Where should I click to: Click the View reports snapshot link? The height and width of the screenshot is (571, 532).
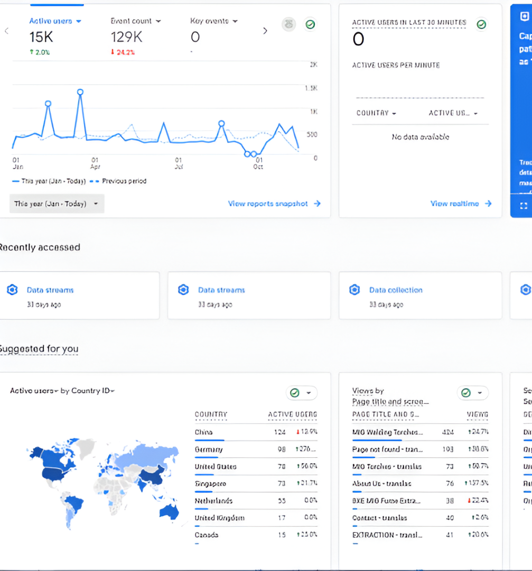pyautogui.click(x=274, y=204)
